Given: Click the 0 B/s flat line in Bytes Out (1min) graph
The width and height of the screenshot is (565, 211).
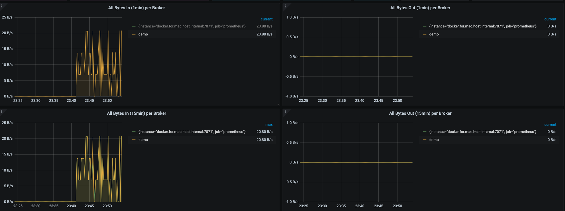Looking at the screenshot, I should click(356, 57).
